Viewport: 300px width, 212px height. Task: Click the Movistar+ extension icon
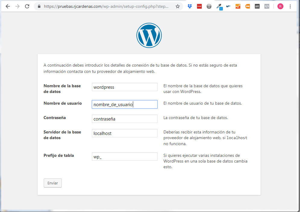pos(228,6)
